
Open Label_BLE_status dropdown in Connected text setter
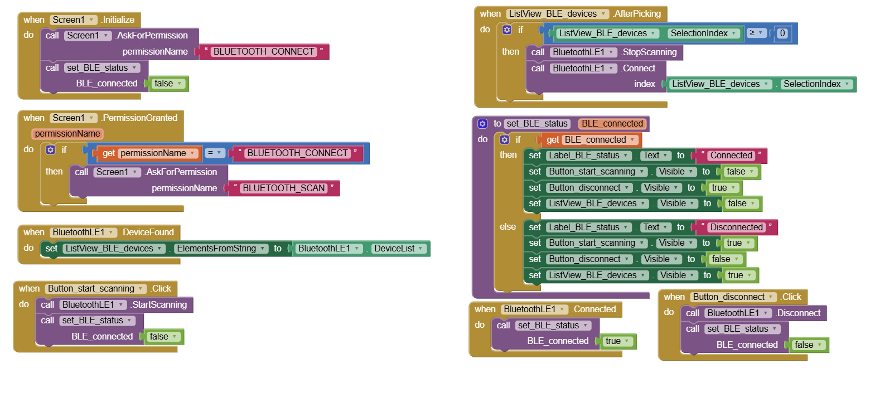pyautogui.click(x=589, y=156)
